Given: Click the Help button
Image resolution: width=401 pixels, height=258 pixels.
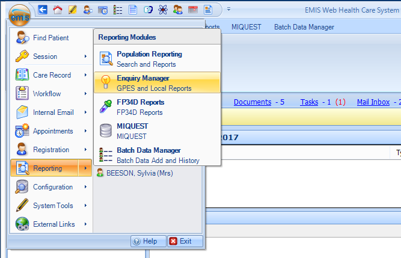Looking at the screenshot, I should [148, 241].
